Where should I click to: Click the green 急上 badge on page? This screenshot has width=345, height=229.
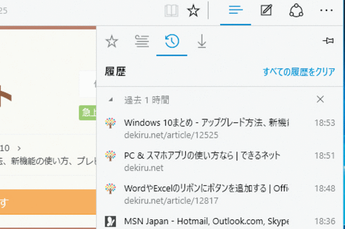pyautogui.click(x=87, y=112)
